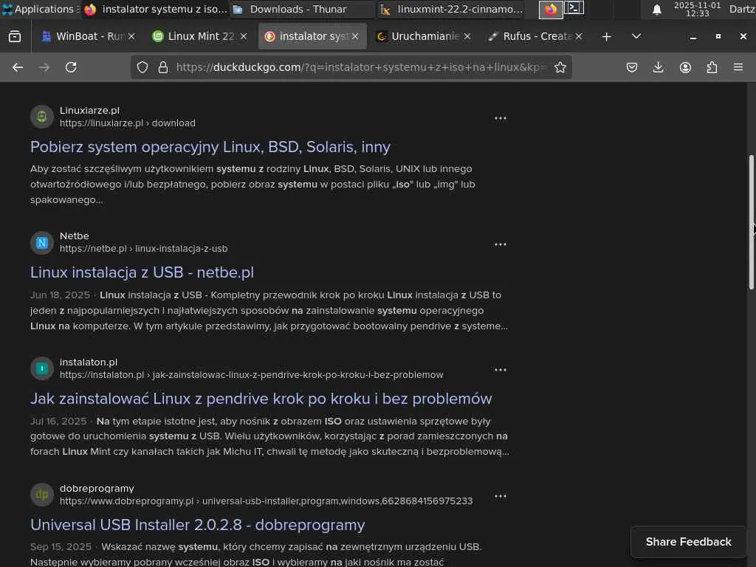Click the Share Feedback button
Viewport: 756px width, 567px height.
point(689,542)
